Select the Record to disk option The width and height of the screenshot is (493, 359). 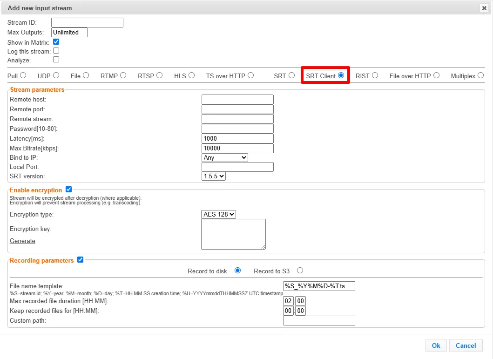pos(238,271)
